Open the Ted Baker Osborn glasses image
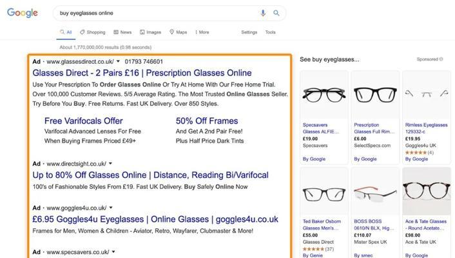 [324, 192]
